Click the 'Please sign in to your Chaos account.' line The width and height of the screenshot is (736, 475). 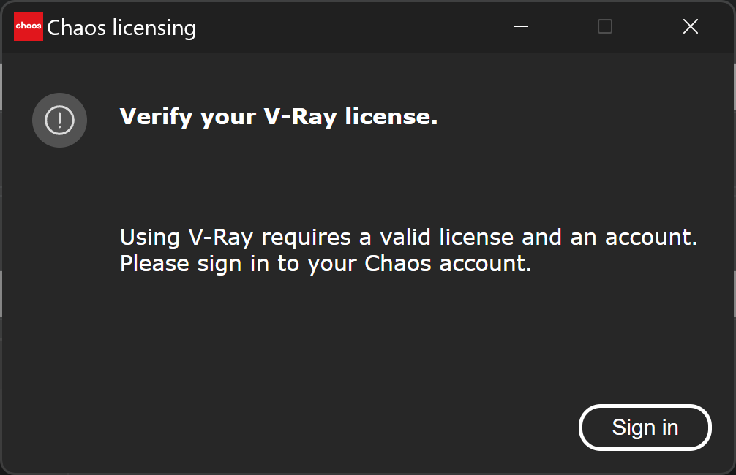point(326,264)
